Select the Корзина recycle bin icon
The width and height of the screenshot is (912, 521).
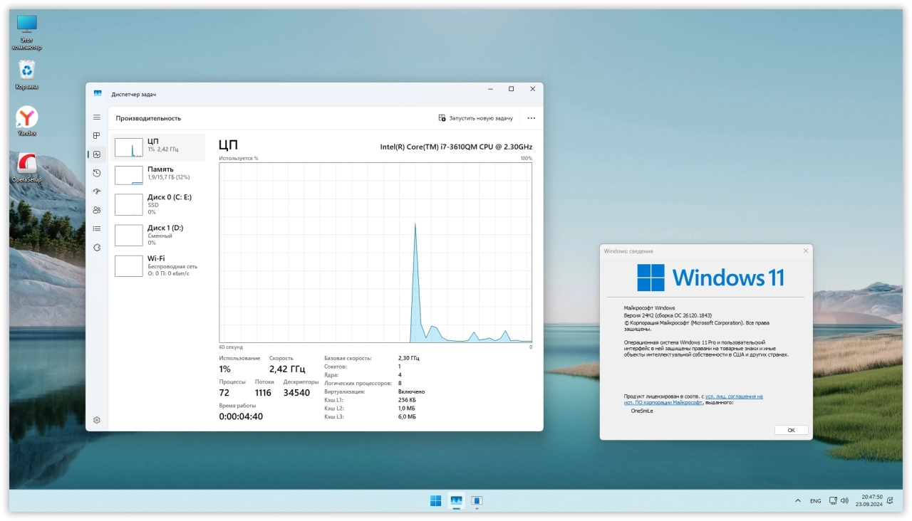point(27,75)
